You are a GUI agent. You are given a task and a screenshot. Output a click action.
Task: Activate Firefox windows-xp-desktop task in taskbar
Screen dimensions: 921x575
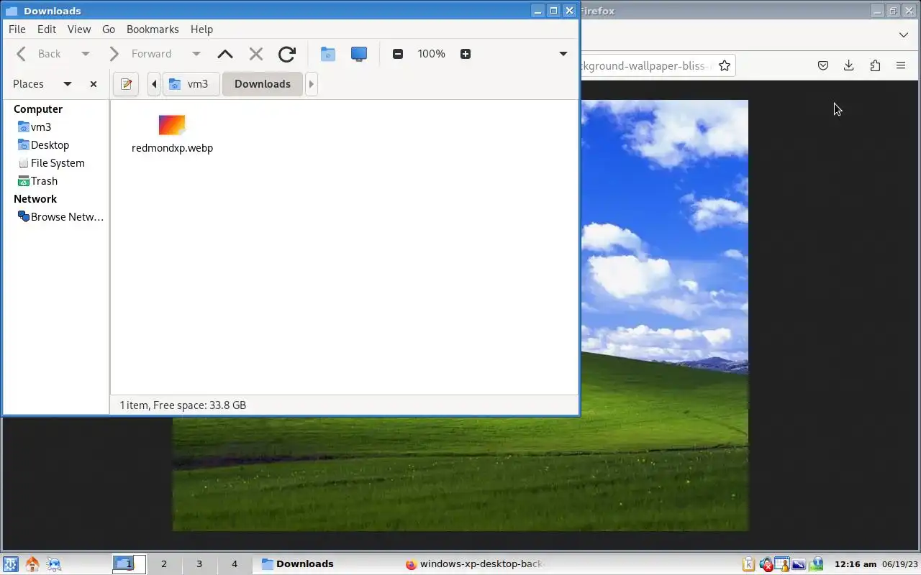(474, 564)
